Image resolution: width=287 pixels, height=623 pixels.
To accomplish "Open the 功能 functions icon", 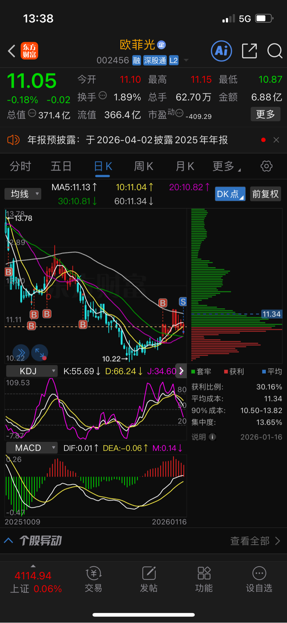I will [x=204, y=579].
